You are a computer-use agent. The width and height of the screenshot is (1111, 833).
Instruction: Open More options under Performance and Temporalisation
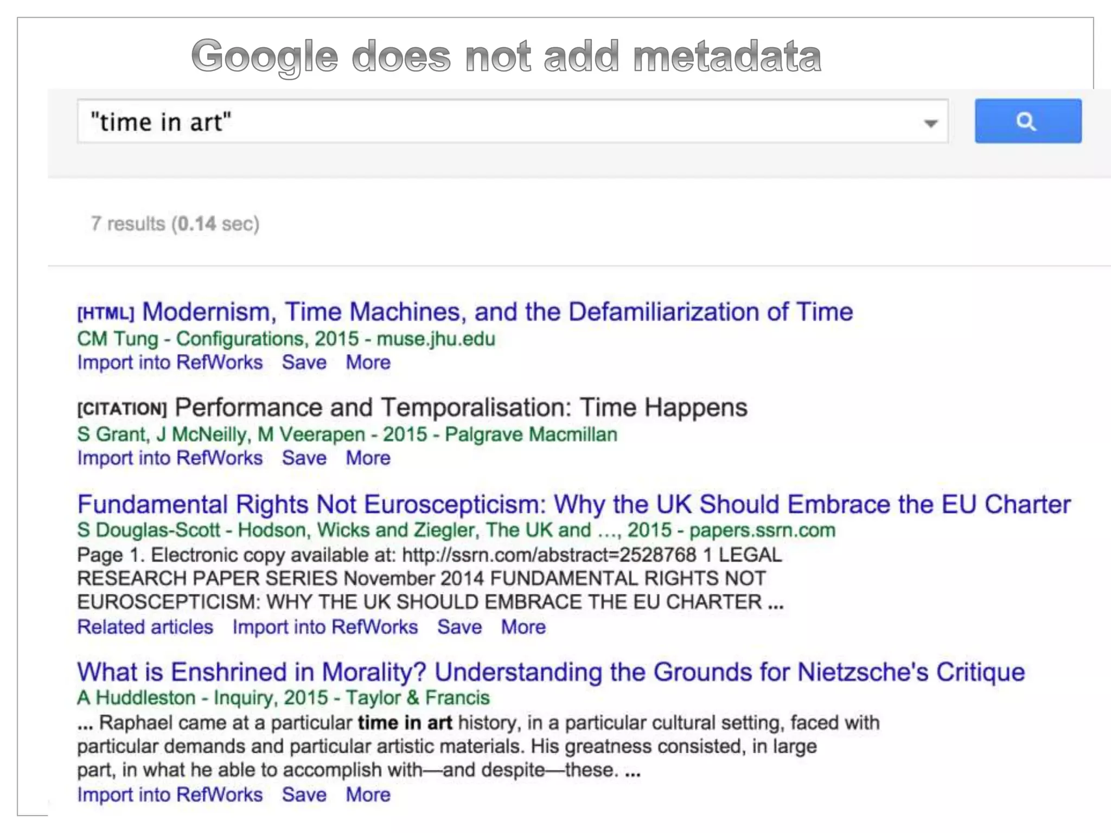tap(368, 458)
